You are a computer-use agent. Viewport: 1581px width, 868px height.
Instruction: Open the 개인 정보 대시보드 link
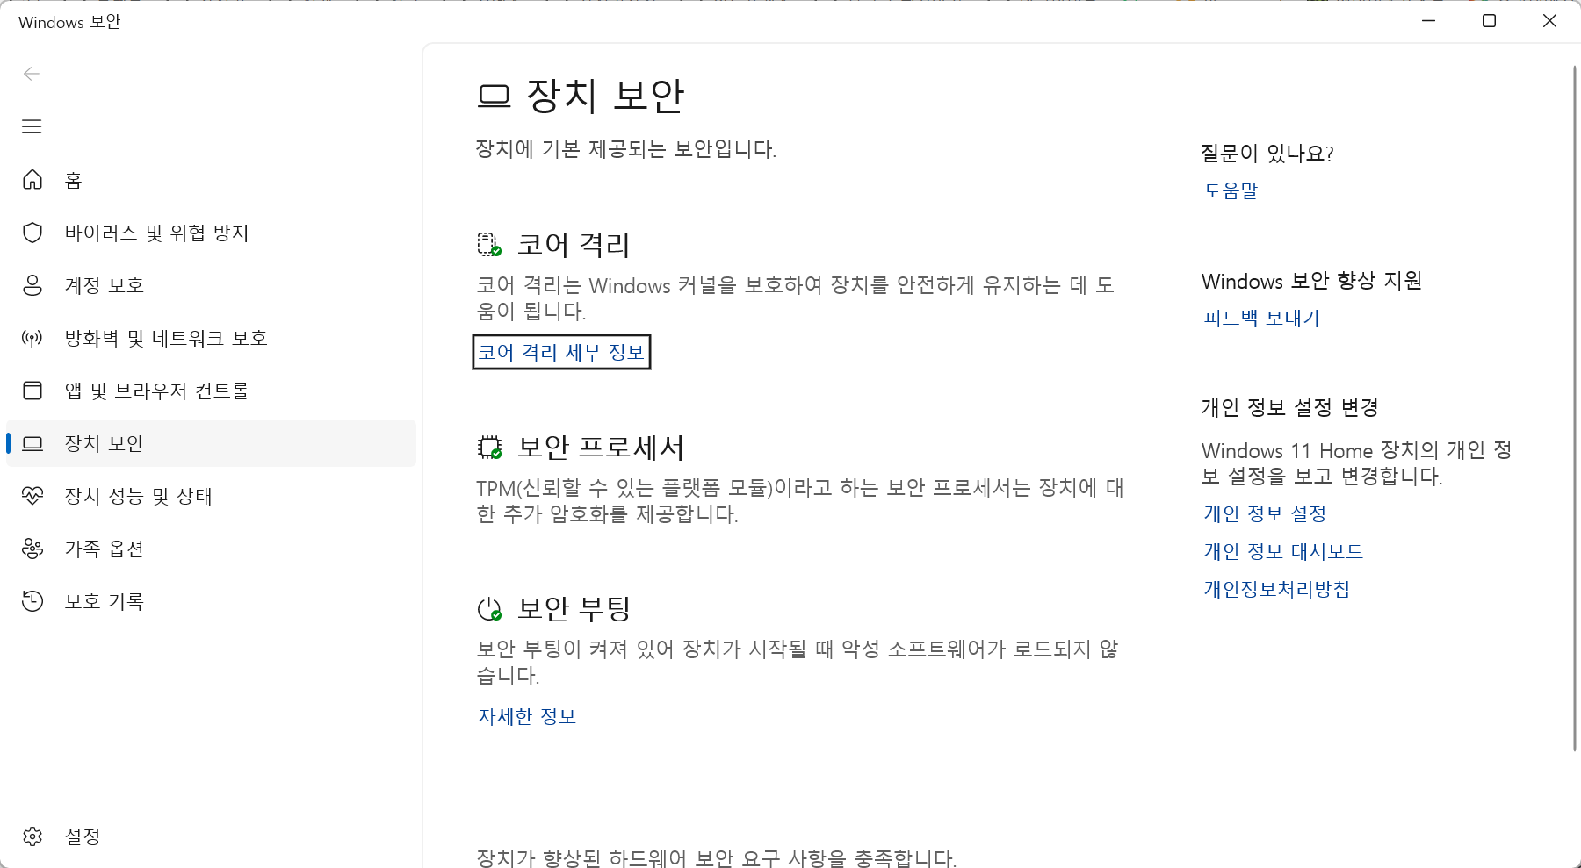(x=1282, y=551)
